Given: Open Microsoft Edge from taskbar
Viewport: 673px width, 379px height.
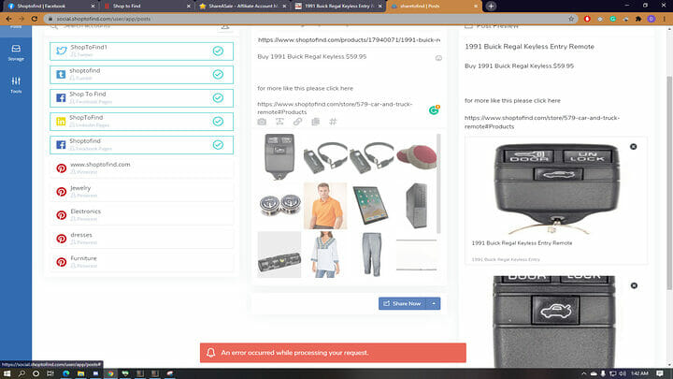Looking at the screenshot, I should click(x=65, y=373).
